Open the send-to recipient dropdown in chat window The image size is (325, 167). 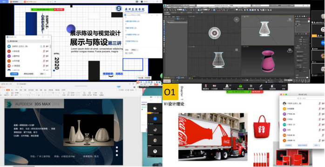pos(135,50)
